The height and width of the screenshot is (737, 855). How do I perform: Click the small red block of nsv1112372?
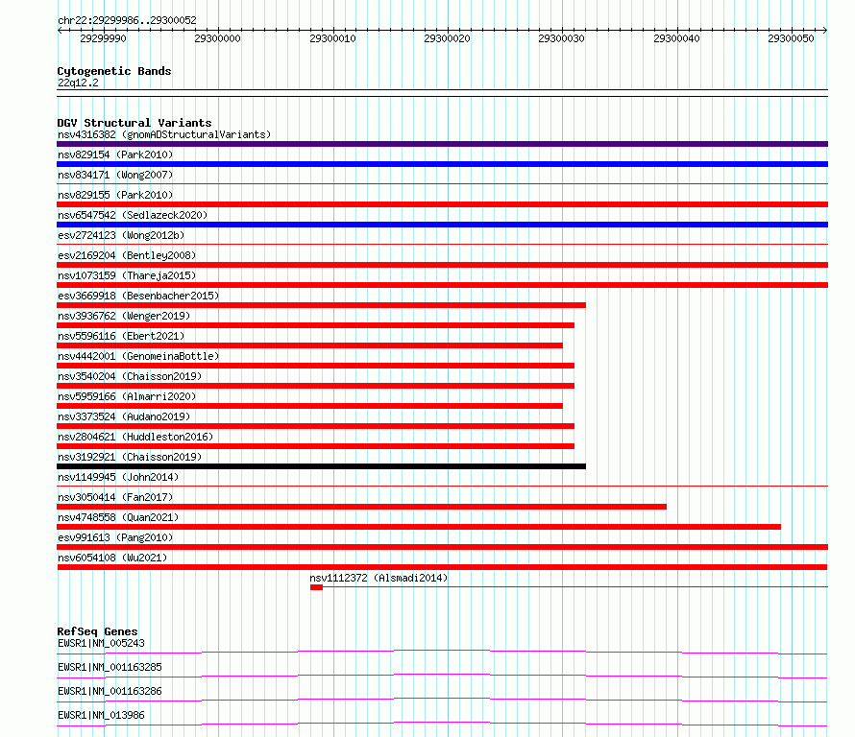point(316,587)
